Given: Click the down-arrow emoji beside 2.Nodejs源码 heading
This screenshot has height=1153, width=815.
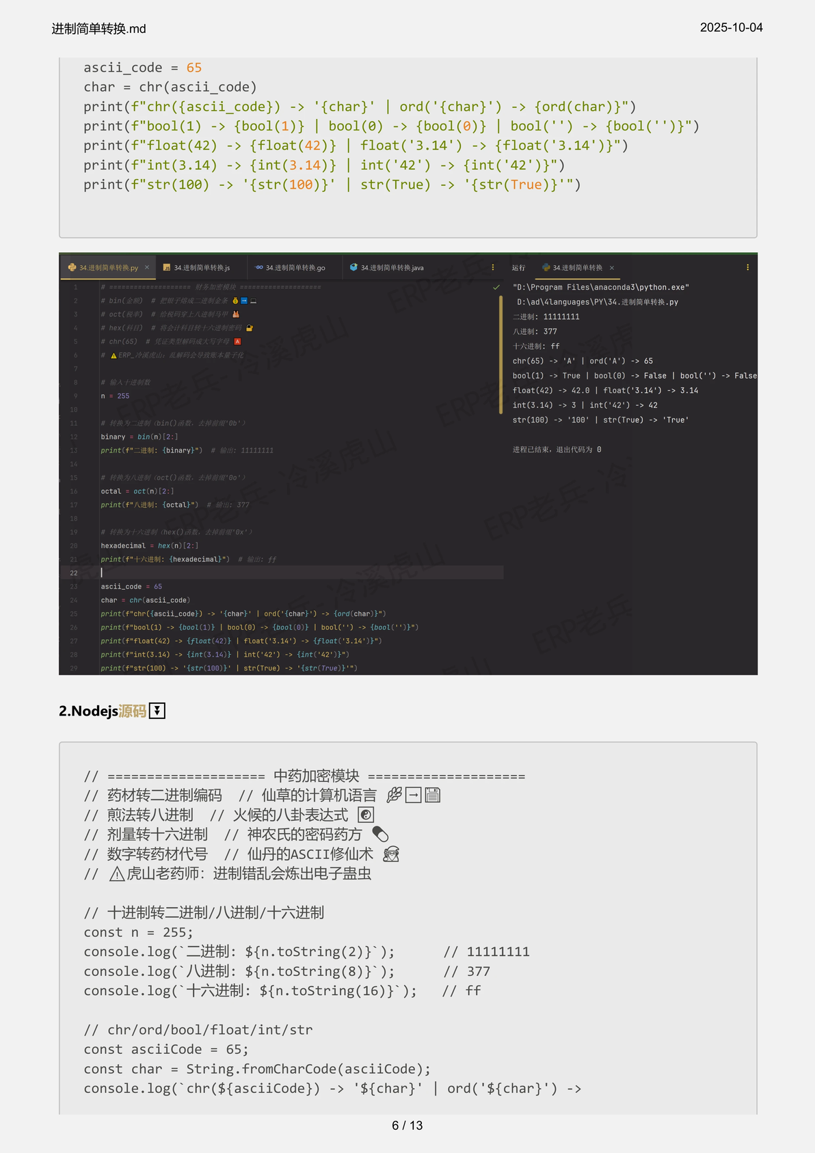Looking at the screenshot, I should [157, 711].
